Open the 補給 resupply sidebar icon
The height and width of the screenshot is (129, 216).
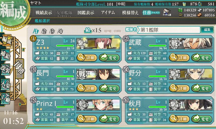point(5,55)
